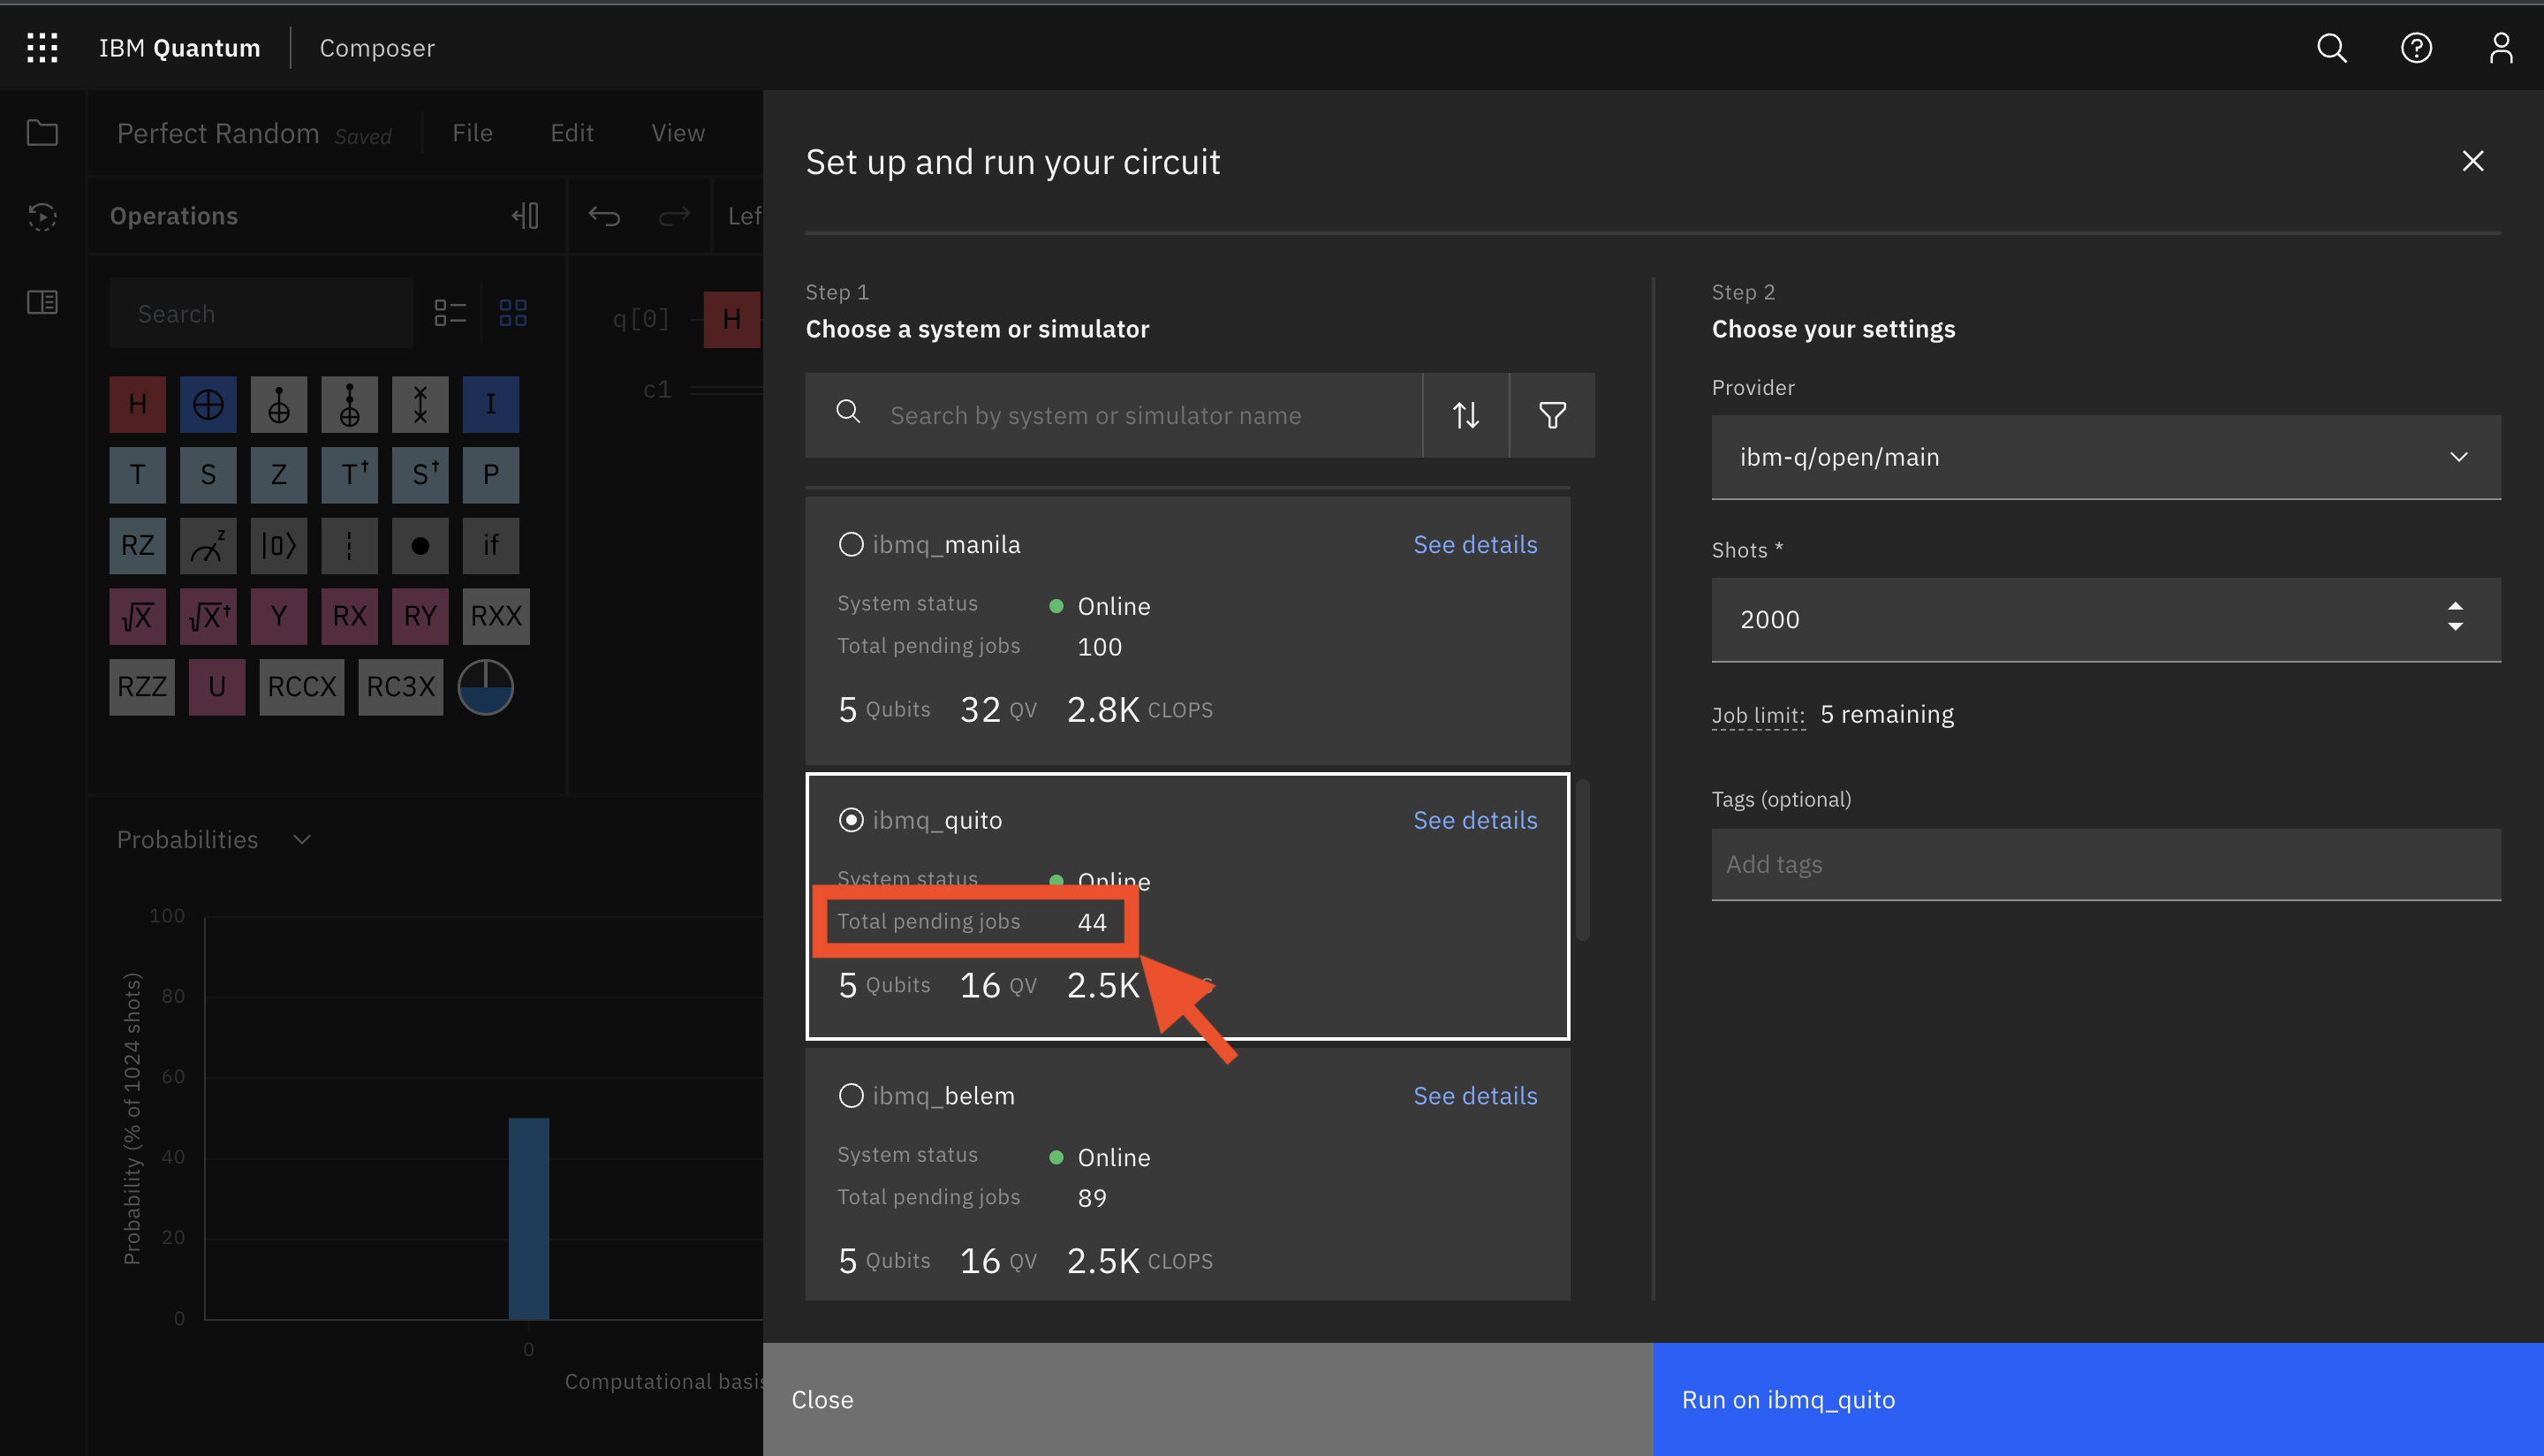
Task: Select the SWAP gate
Action: click(x=420, y=404)
